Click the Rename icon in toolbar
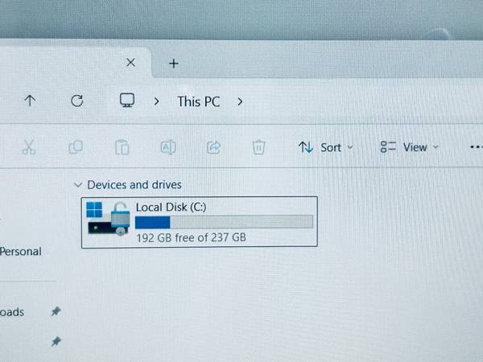483x362 pixels. point(168,147)
